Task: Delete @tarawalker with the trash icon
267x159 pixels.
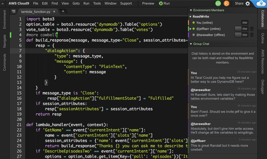Action: coord(252,35)
